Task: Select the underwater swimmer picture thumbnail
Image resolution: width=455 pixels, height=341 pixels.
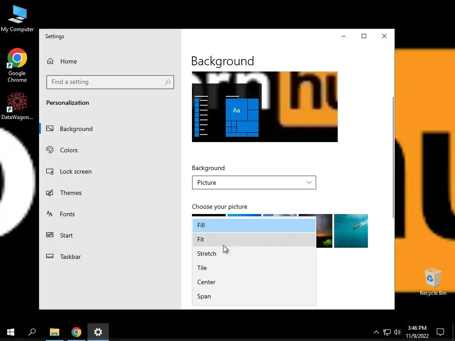Action: coord(351,231)
